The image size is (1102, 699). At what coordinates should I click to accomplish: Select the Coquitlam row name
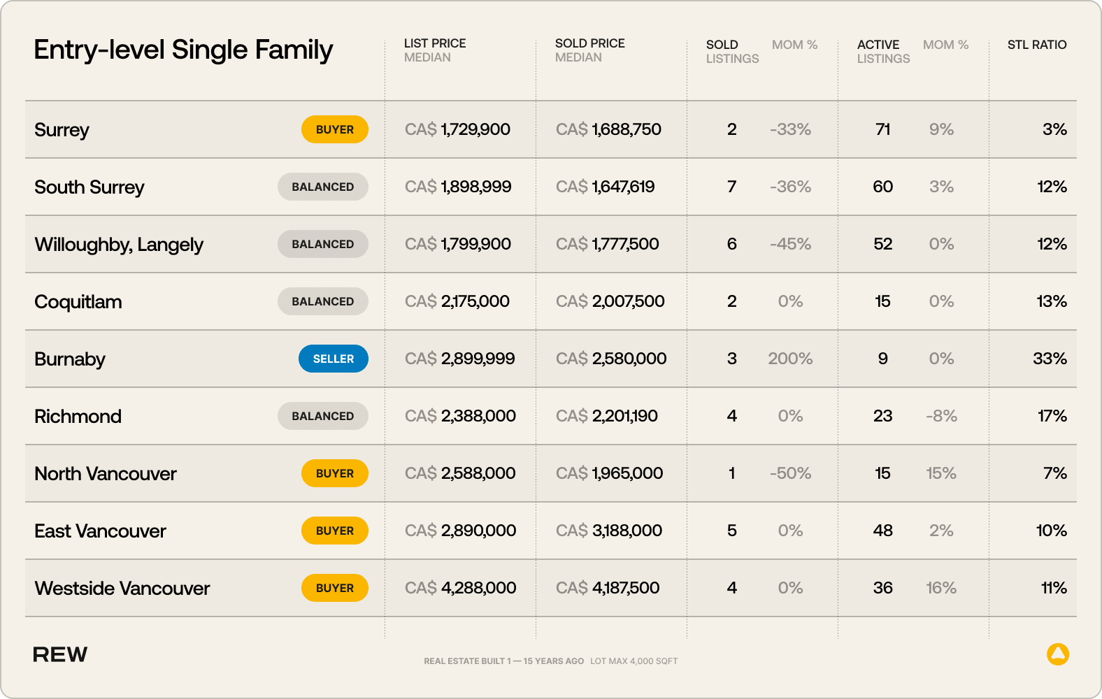78,302
